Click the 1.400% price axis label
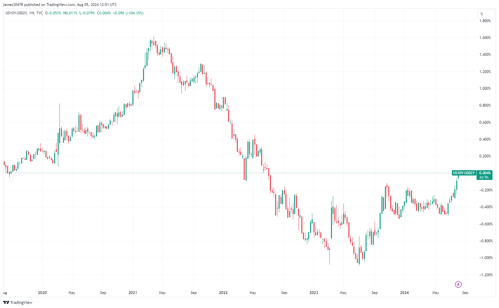499x308 pixels. 485,55
